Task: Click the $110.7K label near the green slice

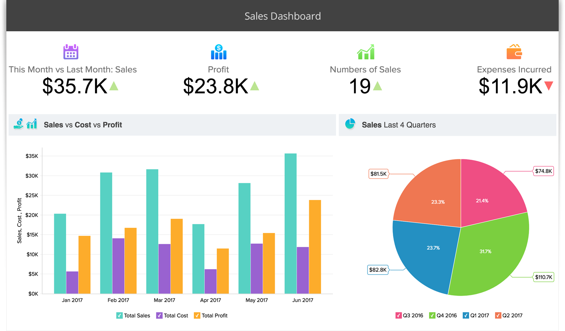Action: (x=544, y=276)
